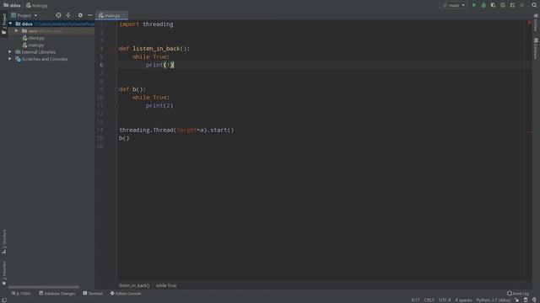Viewport: 540px width, 303px height.
Task: Click the 'def b():' line
Action: 132,89
